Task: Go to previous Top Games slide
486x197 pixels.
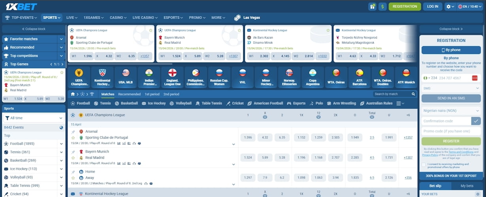Action: (51, 64)
